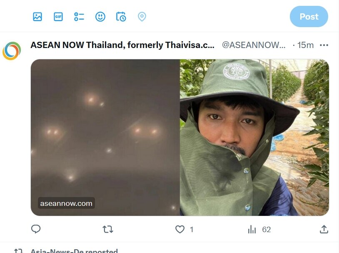The height and width of the screenshot is (253, 339).
Task: Open the emoji picker
Action: (100, 17)
